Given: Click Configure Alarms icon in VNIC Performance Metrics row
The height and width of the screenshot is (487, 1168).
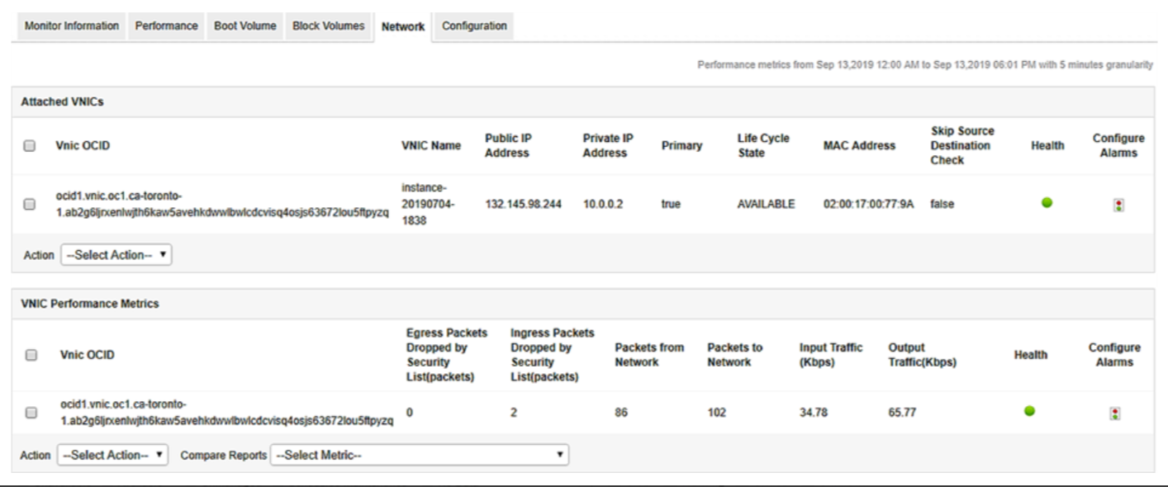Looking at the screenshot, I should coord(1114,414).
